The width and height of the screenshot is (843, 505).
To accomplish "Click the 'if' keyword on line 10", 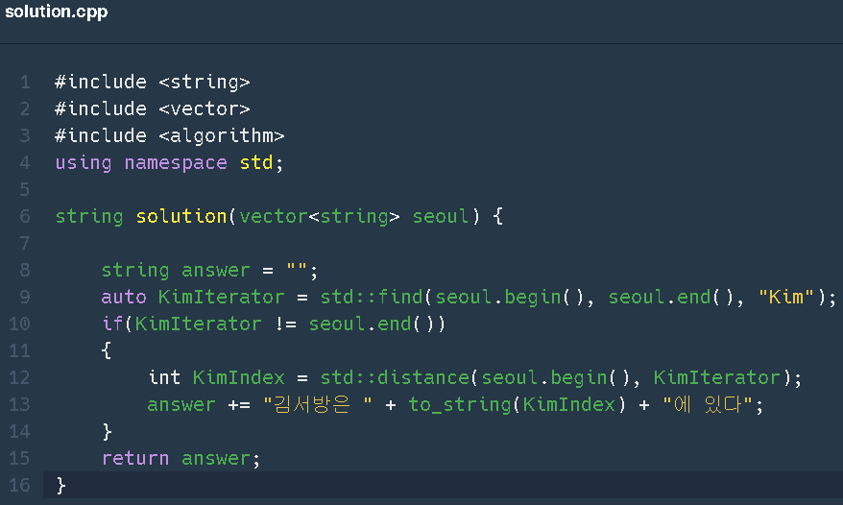I will pyautogui.click(x=112, y=324).
